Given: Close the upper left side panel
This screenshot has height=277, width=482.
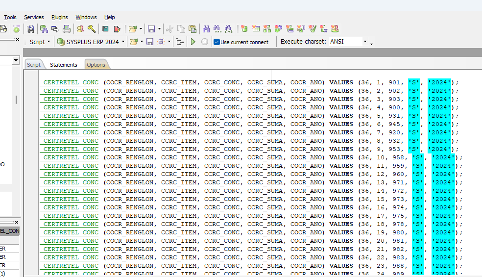Looking at the screenshot, I should pos(18,40).
